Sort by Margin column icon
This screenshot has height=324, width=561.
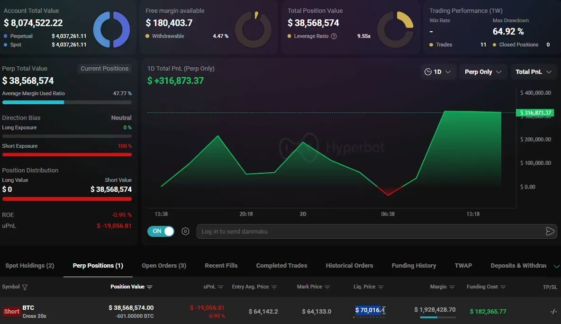point(452,287)
